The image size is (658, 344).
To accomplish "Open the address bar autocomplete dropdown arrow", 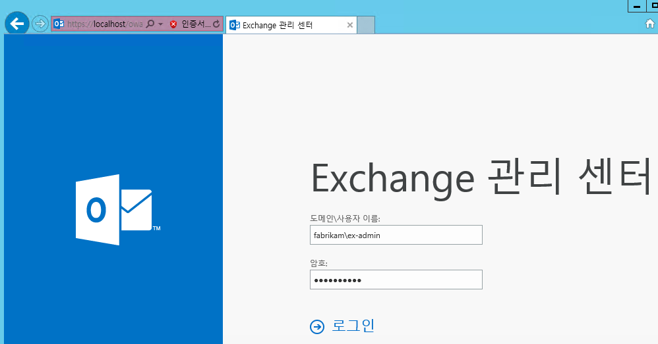I will (161, 24).
